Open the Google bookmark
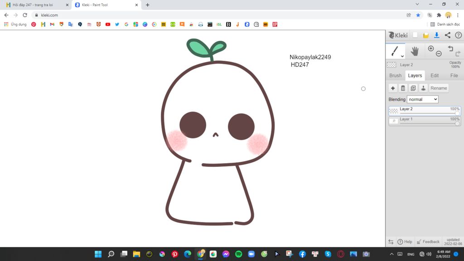This screenshot has height=261, width=464. (126, 24)
